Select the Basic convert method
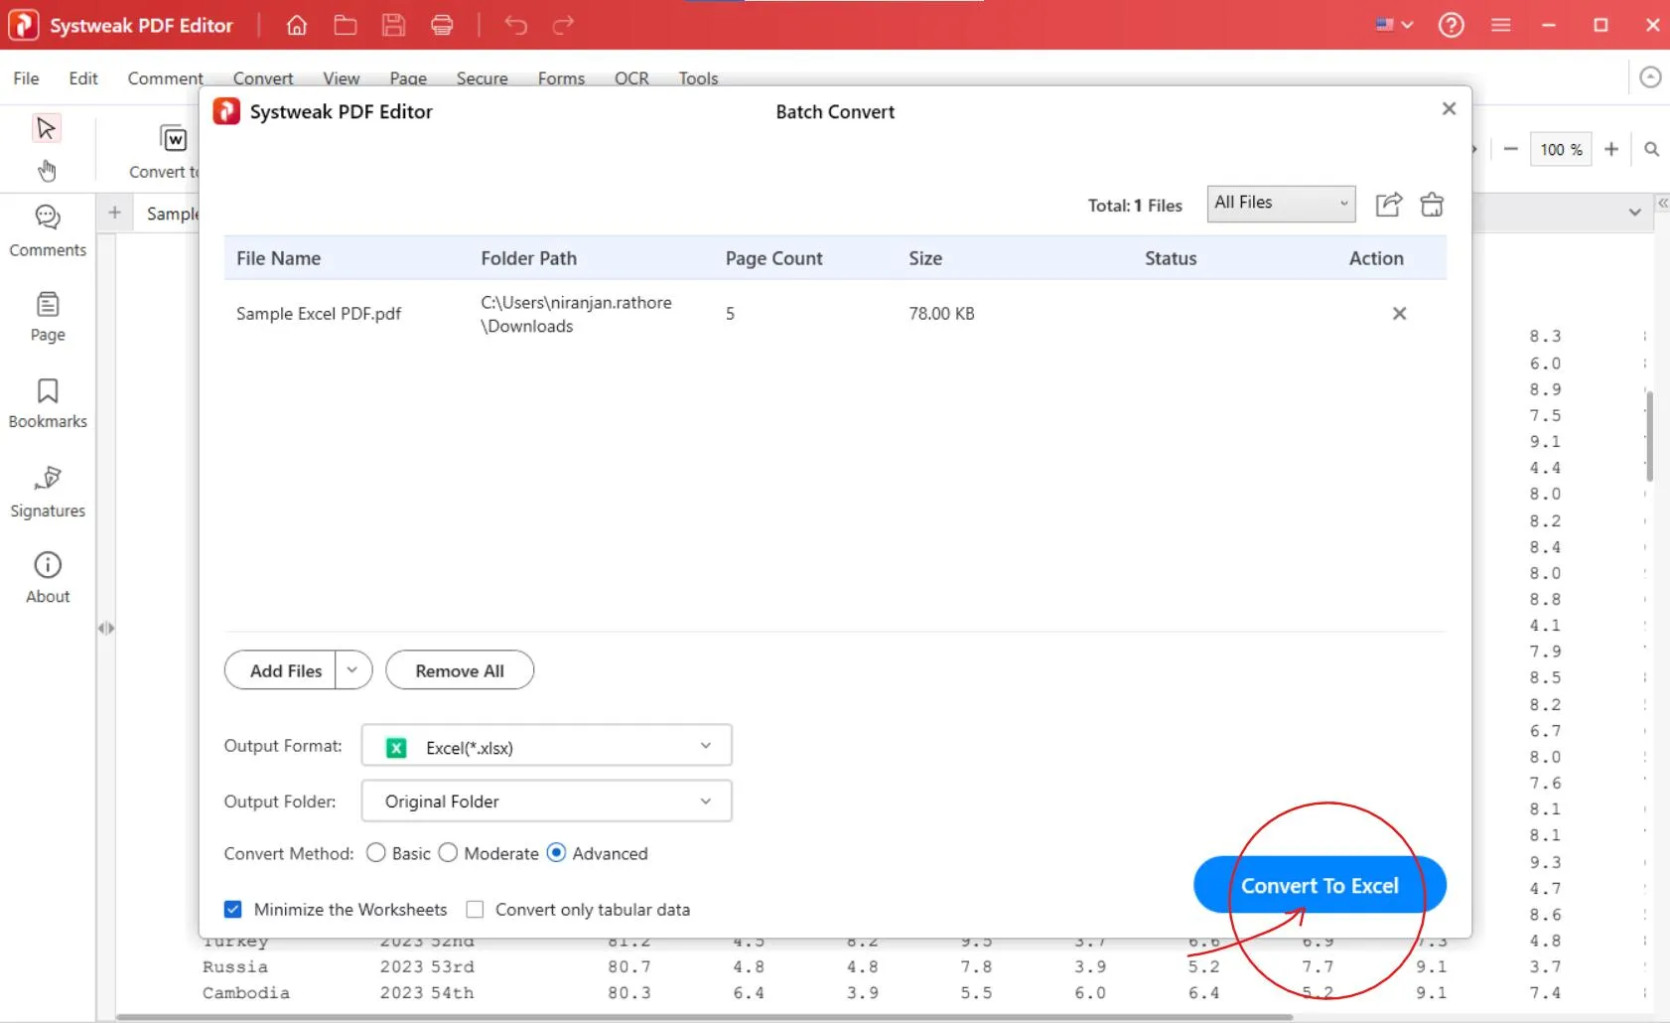The image size is (1670, 1023). pyautogui.click(x=376, y=853)
